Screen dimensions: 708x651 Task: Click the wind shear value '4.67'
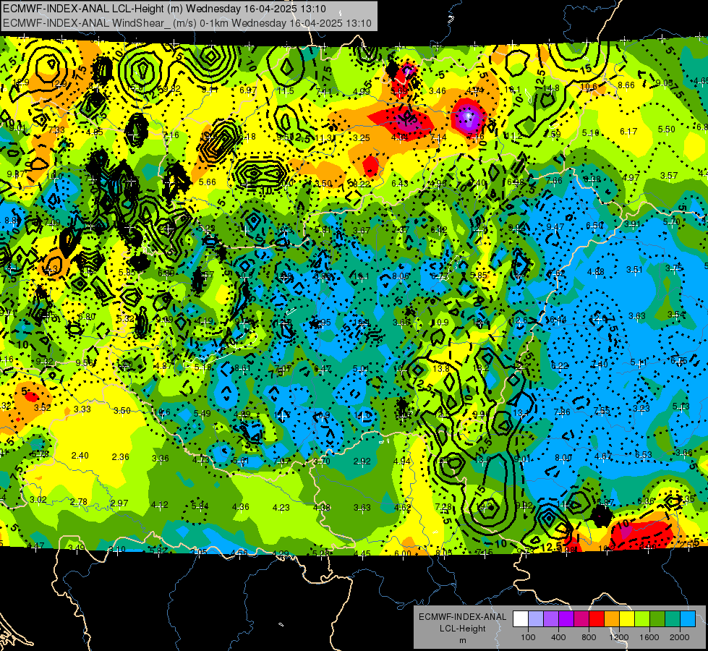(x=603, y=456)
